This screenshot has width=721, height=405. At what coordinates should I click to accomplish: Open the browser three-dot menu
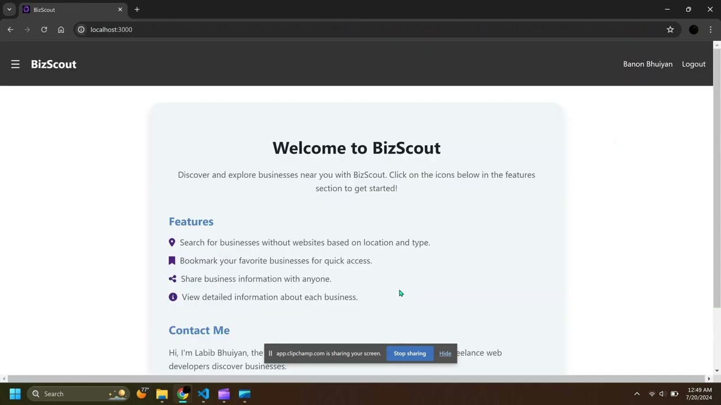[x=711, y=29]
